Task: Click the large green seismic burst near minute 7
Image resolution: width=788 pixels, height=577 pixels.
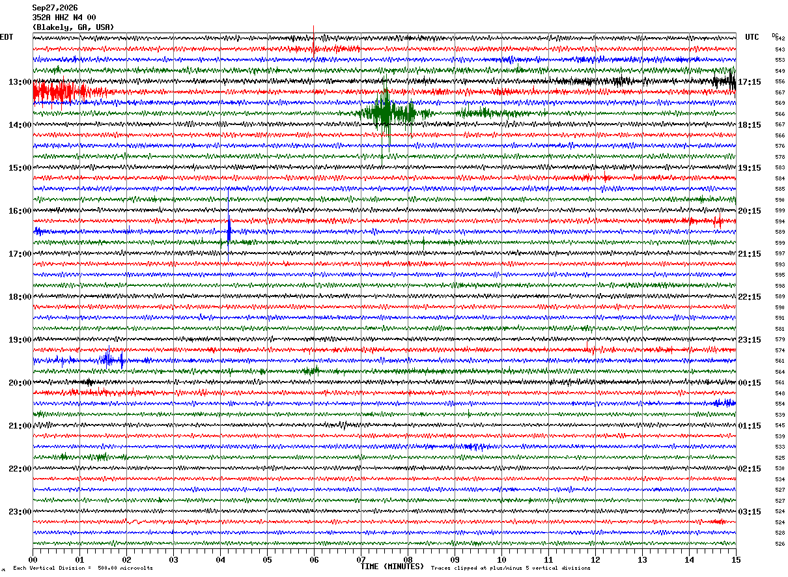Action: 387,113
